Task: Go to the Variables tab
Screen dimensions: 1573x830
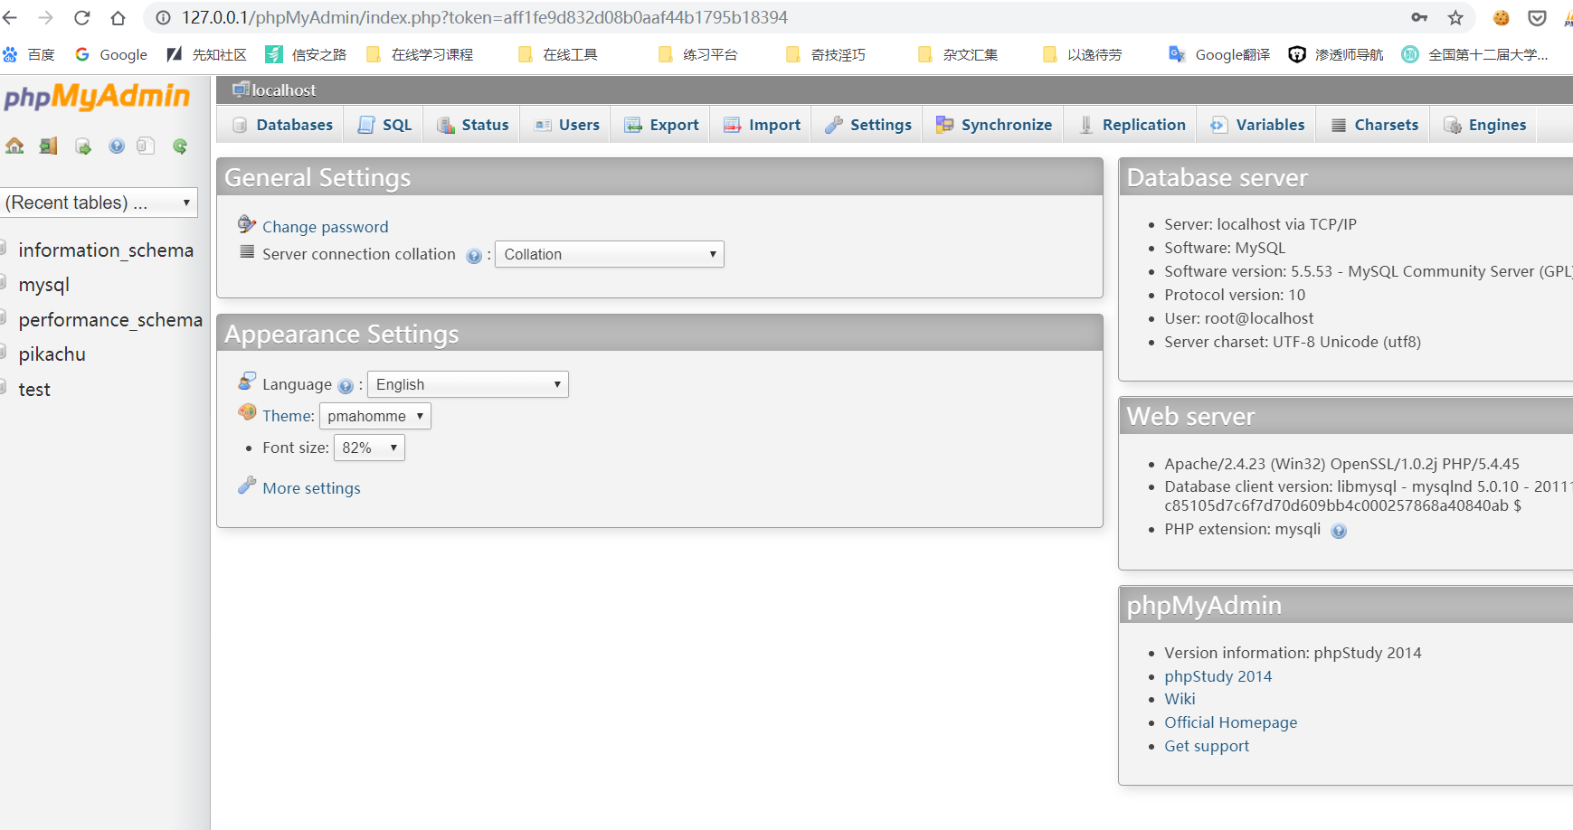Action: pos(1257,125)
